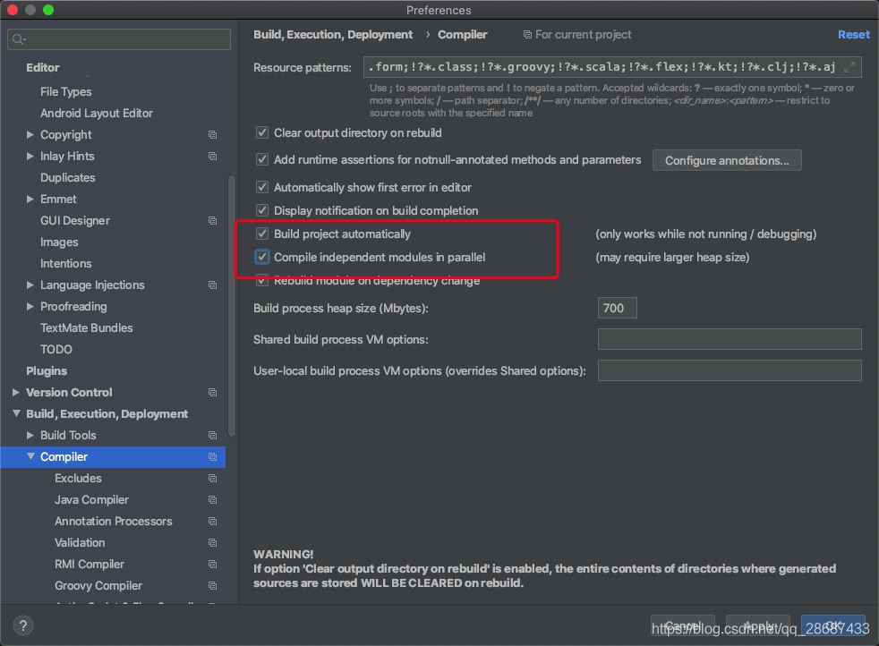This screenshot has width=879, height=646.
Task: Click the search magnifier icon
Action: [x=20, y=40]
